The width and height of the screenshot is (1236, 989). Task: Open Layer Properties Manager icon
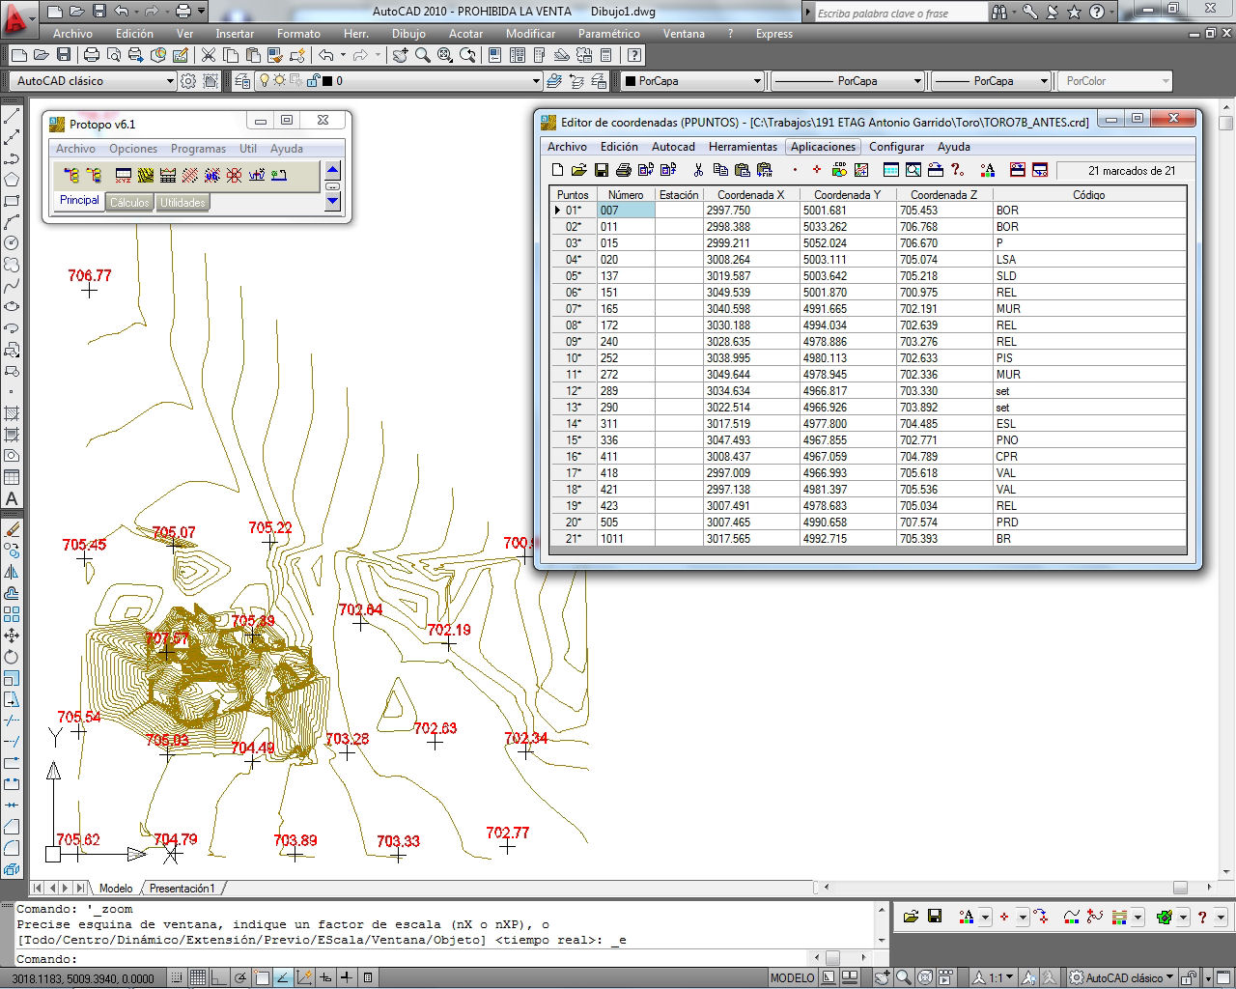click(242, 81)
